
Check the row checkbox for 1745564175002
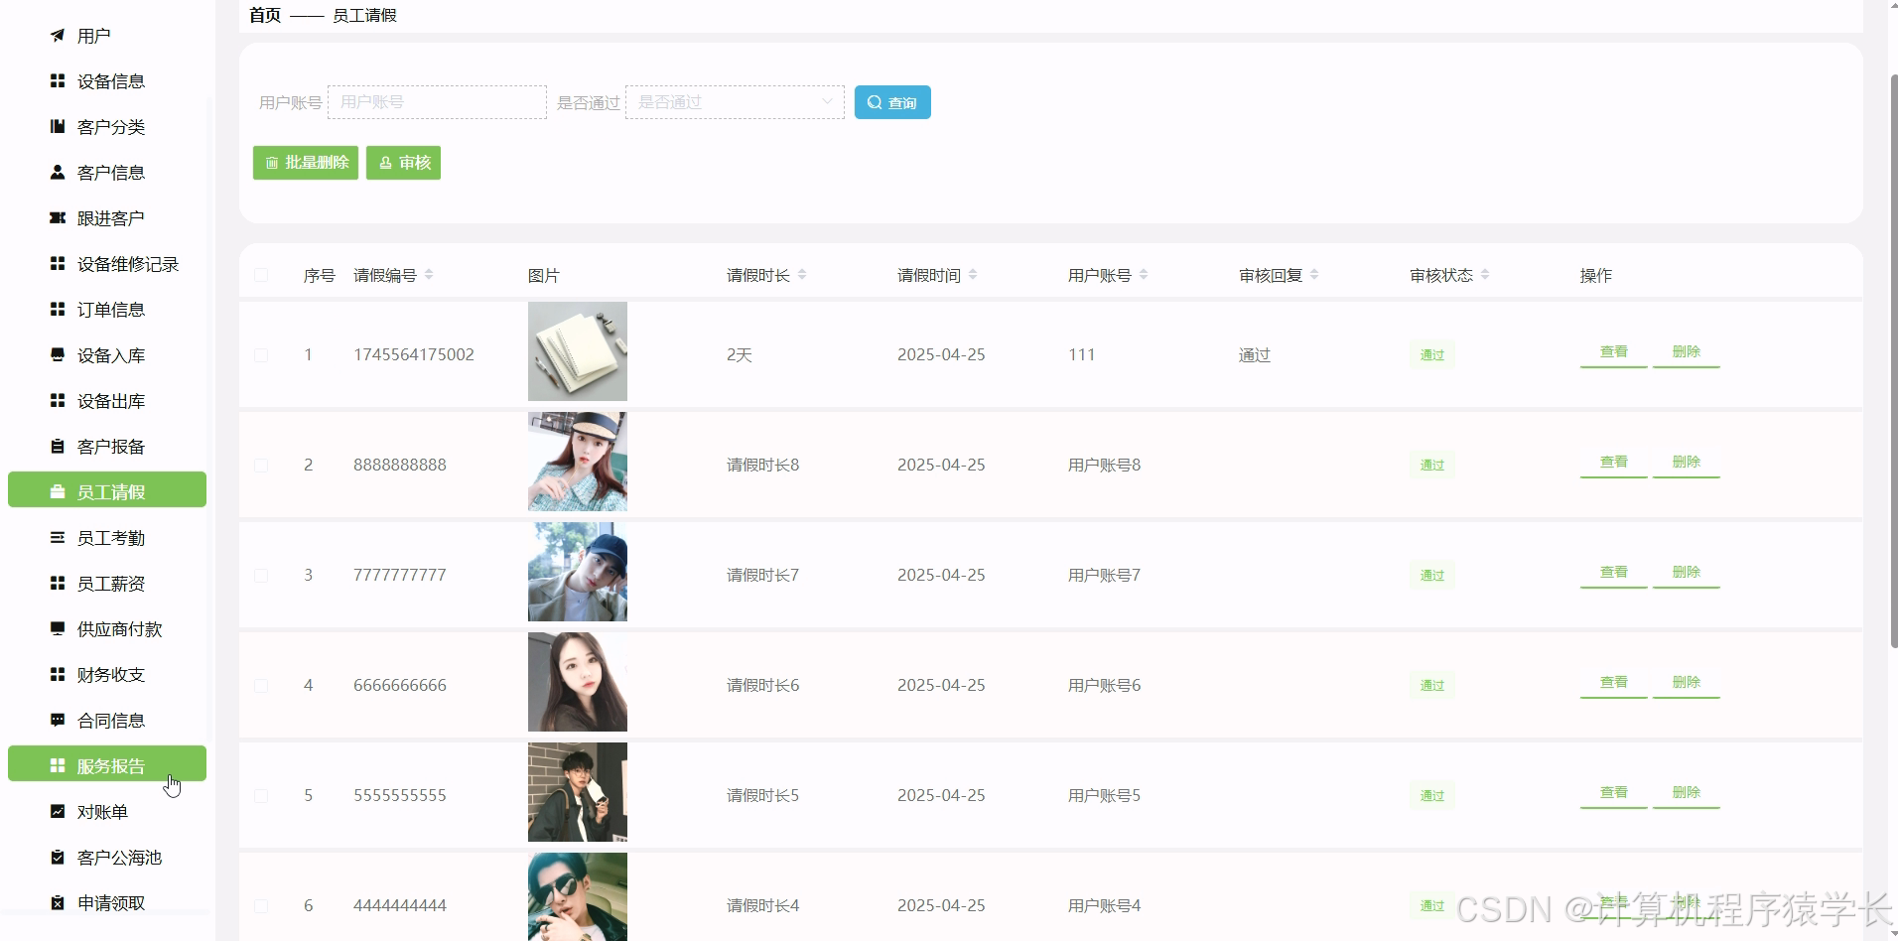tap(261, 355)
